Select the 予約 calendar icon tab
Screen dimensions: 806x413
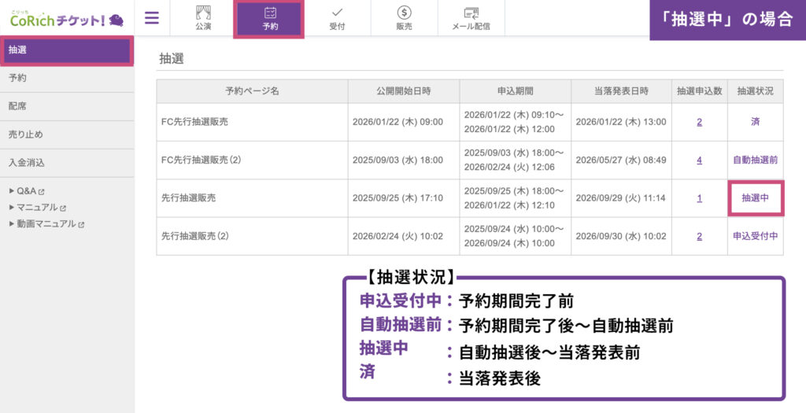(270, 19)
